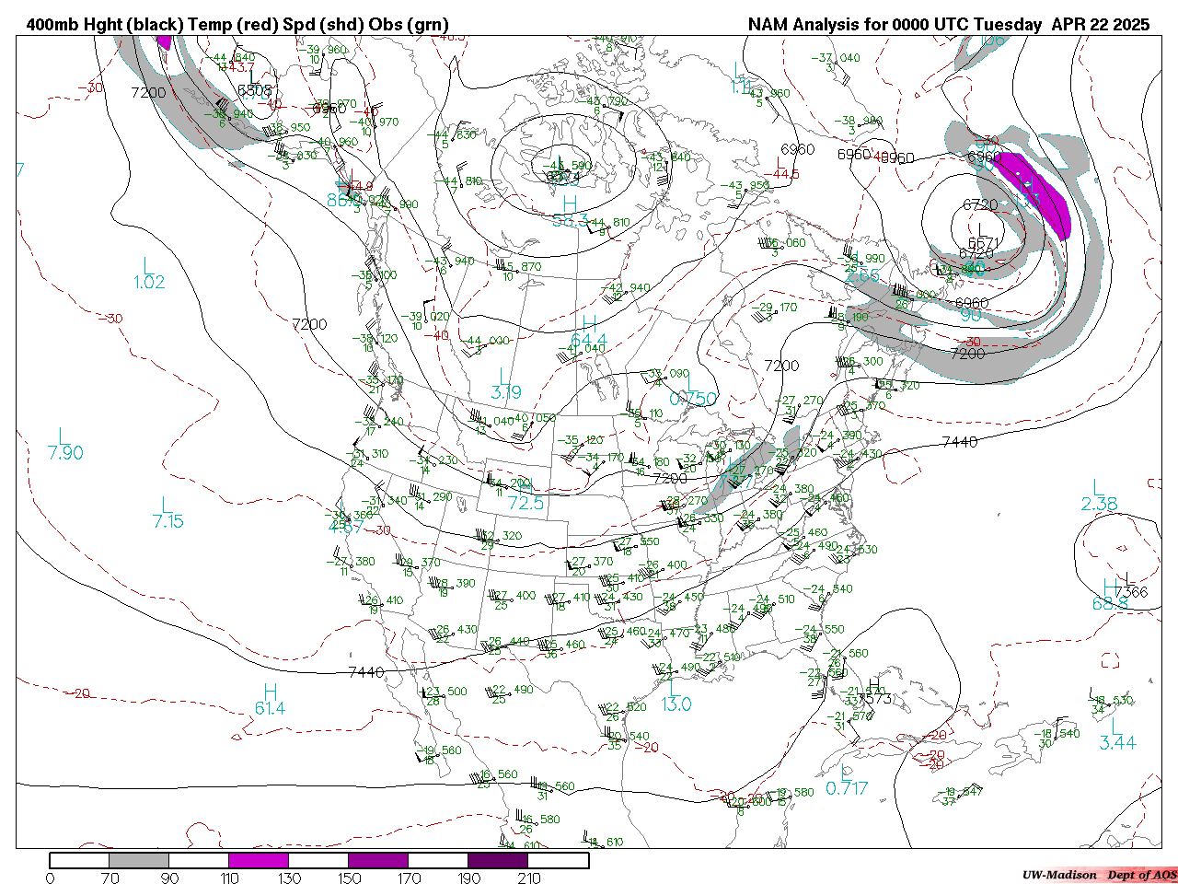
Task: Click the black "6671" low height label
Action: pos(984,243)
